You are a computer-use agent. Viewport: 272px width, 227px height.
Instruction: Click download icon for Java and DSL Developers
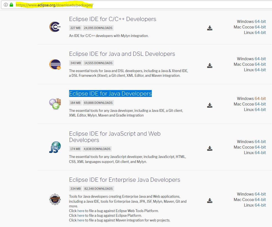(210, 65)
